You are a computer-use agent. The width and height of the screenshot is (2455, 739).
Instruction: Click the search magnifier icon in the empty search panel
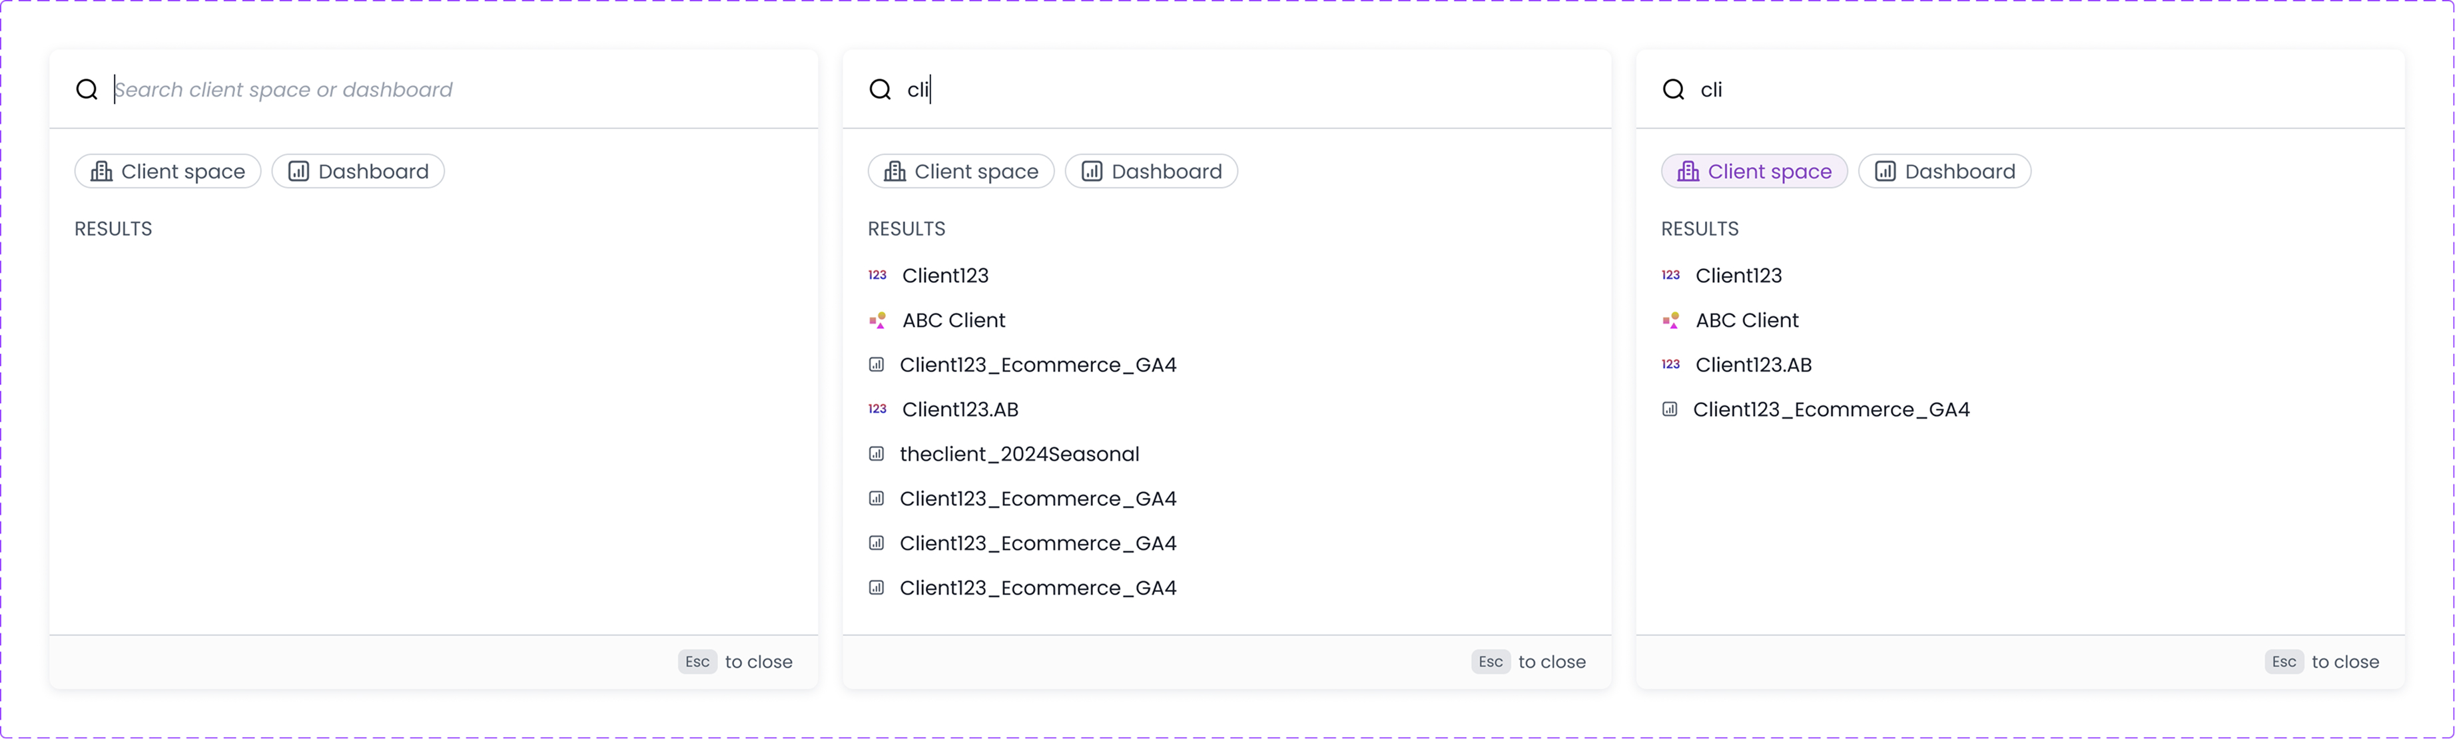point(87,89)
